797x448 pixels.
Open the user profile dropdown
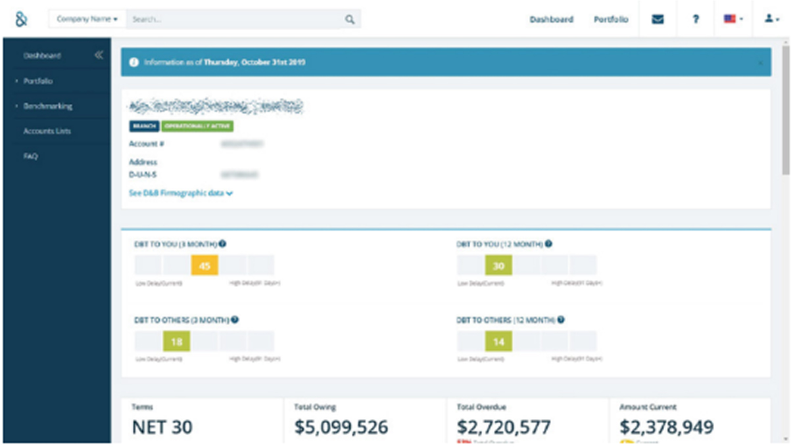coord(771,20)
